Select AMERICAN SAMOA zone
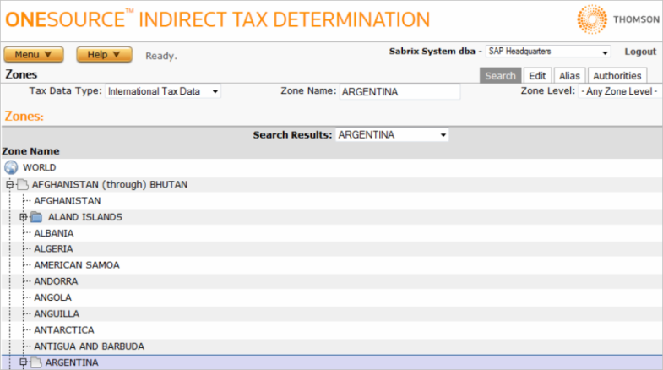This screenshot has height=370, width=663. (77, 265)
